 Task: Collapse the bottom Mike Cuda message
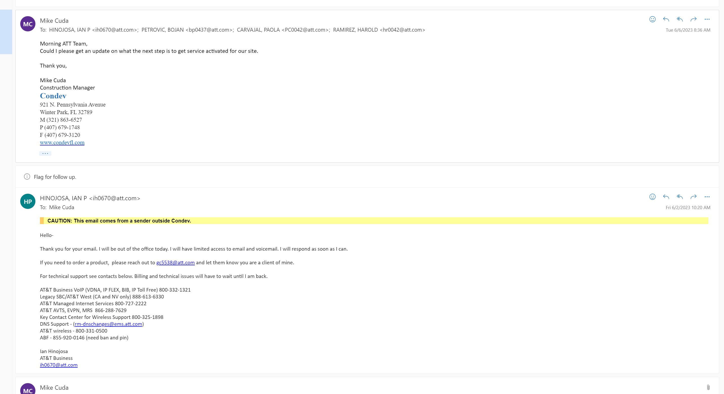pos(54,387)
